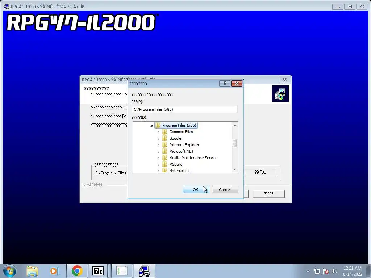Restore the main RPG setup window size
371x278 pixels.
pyautogui.click(x=350, y=7)
